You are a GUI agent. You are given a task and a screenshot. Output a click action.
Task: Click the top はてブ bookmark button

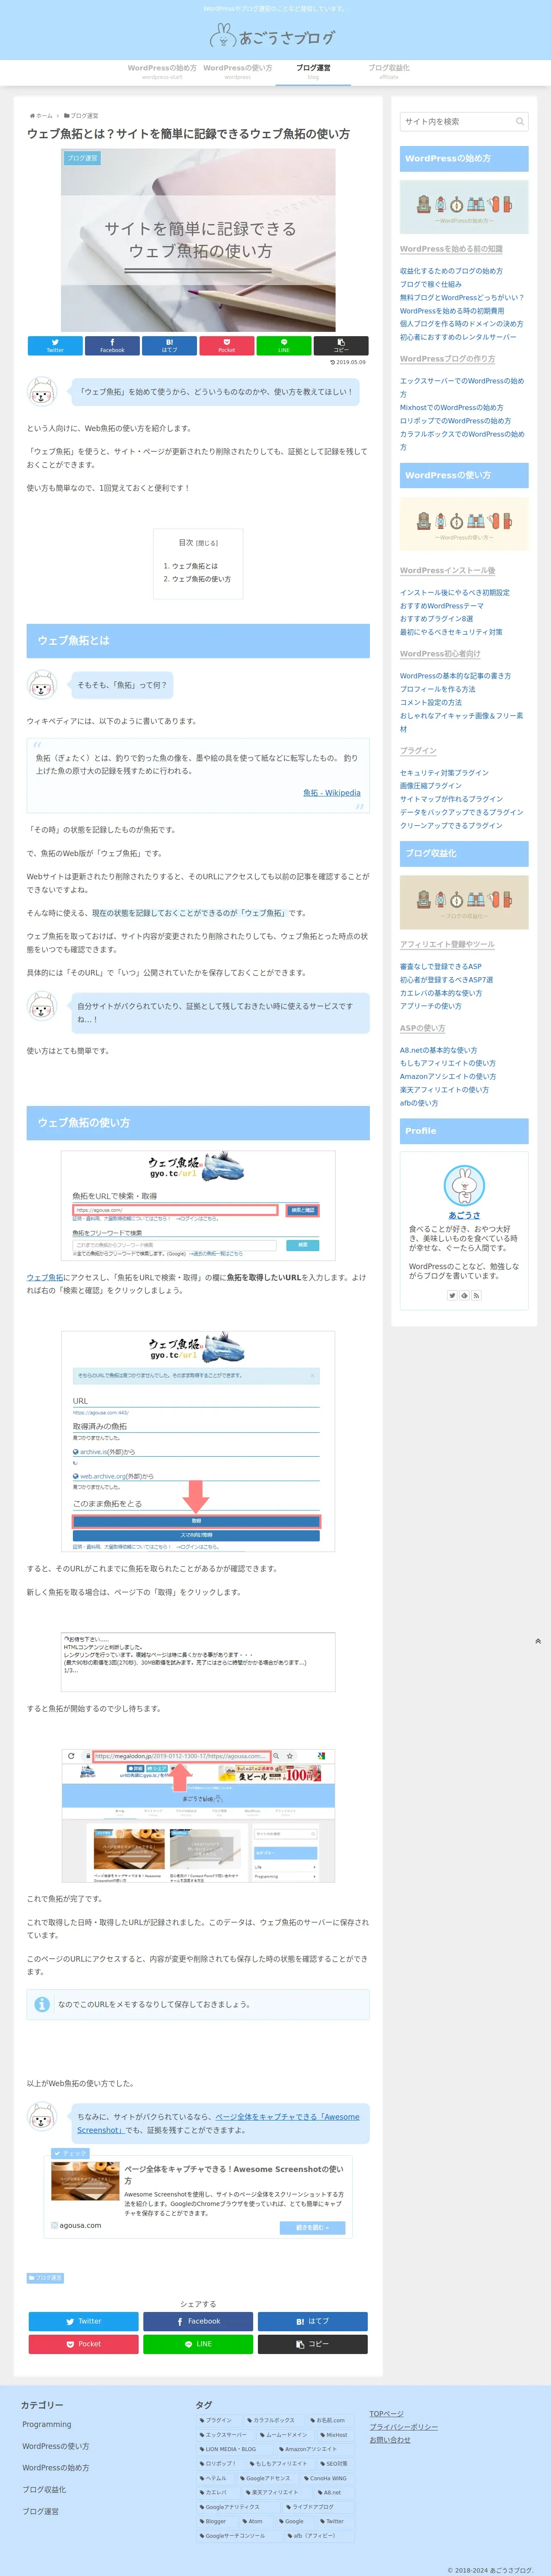pyautogui.click(x=169, y=345)
